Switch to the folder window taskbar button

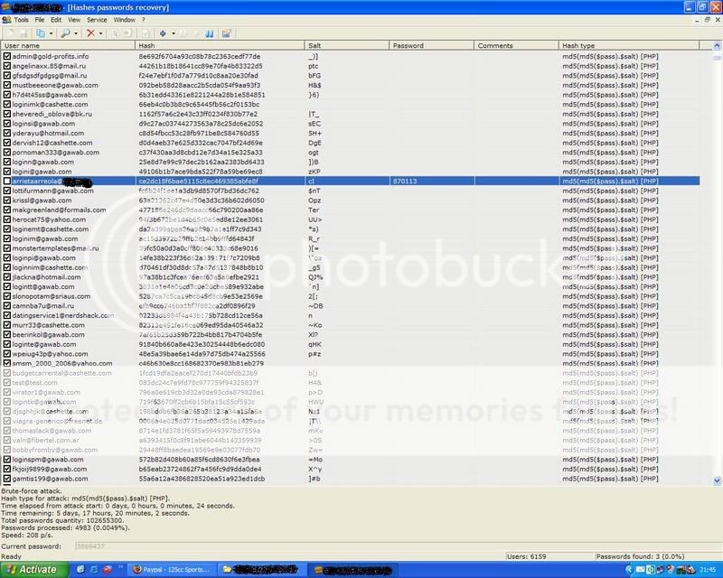[x=261, y=570]
